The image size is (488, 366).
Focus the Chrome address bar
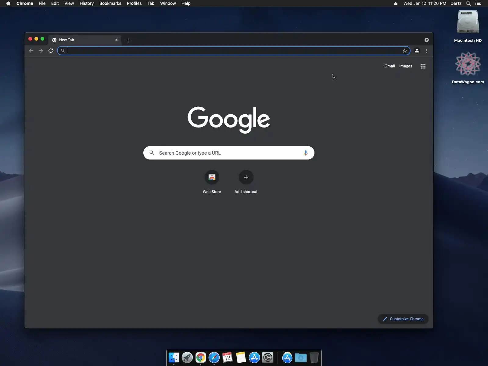pyautogui.click(x=234, y=51)
